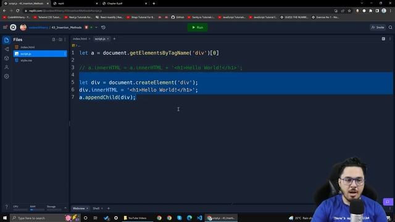This screenshot has height=222, width=395.
Task: Open the Exercise No 1 bookmark
Action: point(325,17)
